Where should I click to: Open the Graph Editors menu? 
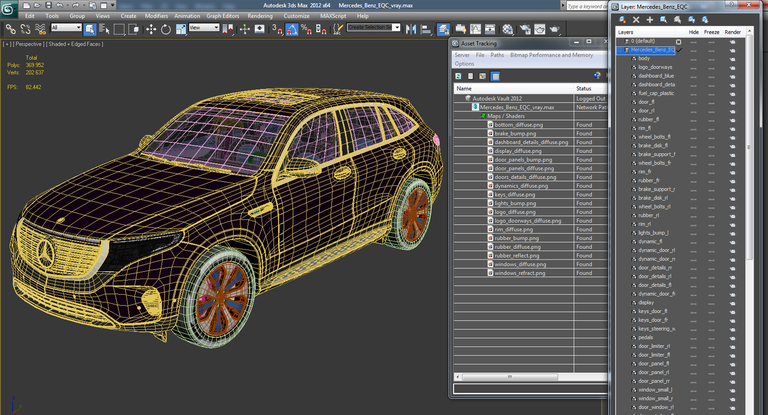(x=223, y=16)
